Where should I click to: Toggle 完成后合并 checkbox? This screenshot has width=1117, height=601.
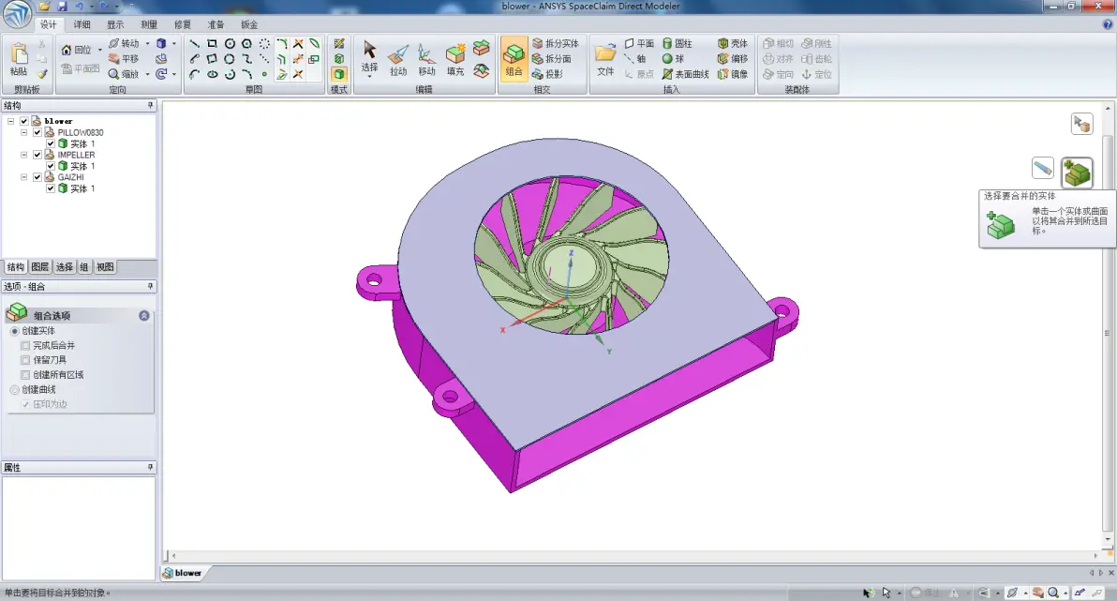pos(25,345)
